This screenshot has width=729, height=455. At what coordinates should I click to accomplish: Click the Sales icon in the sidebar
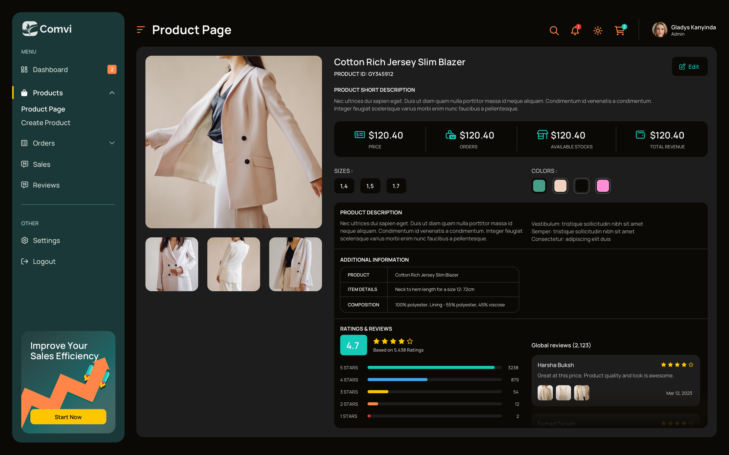coord(25,164)
